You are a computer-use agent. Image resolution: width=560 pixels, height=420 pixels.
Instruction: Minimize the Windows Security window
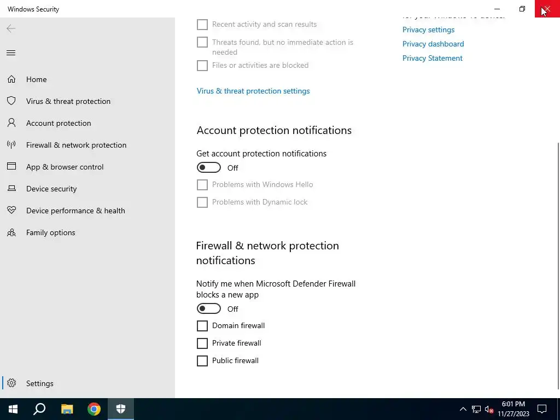click(x=497, y=9)
